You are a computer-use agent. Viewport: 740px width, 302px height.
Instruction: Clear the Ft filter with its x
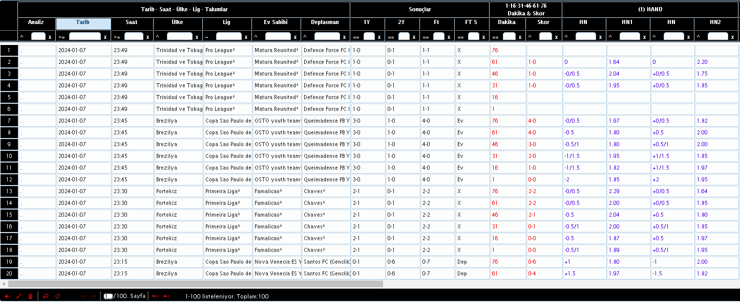(449, 37)
